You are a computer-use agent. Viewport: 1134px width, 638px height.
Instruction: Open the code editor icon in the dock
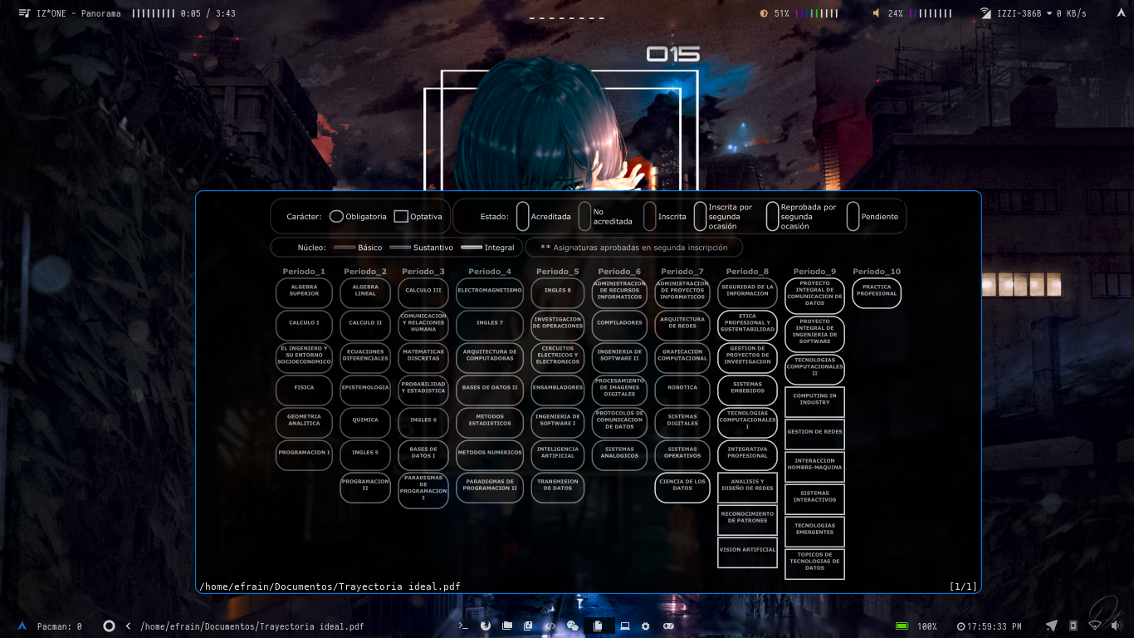click(550, 626)
